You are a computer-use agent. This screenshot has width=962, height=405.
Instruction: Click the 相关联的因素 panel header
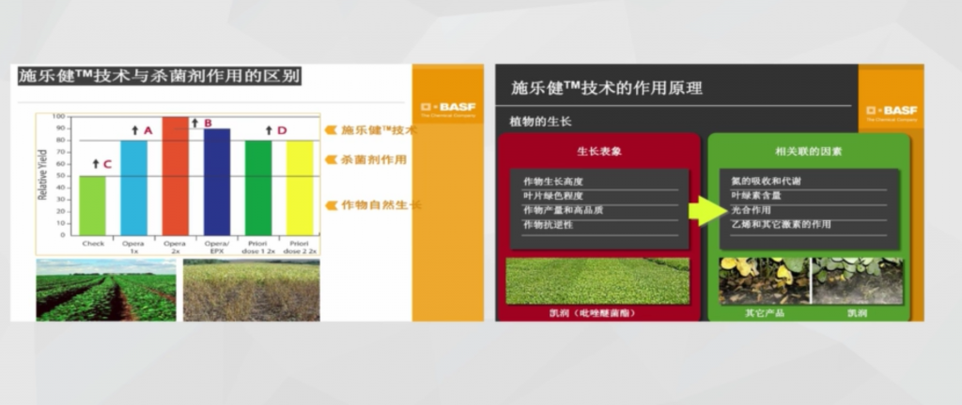pyautogui.click(x=809, y=150)
